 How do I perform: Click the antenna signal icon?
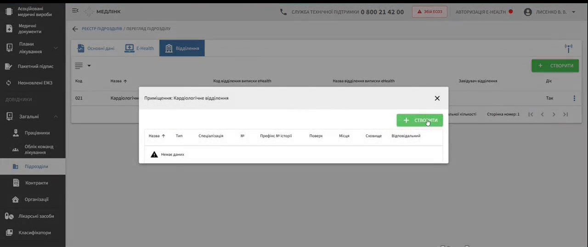tap(568, 48)
